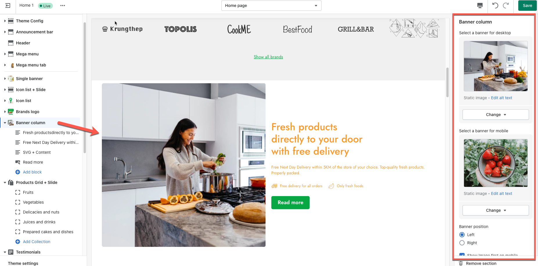
Task: Open the Home page template dropdown
Action: point(271,6)
